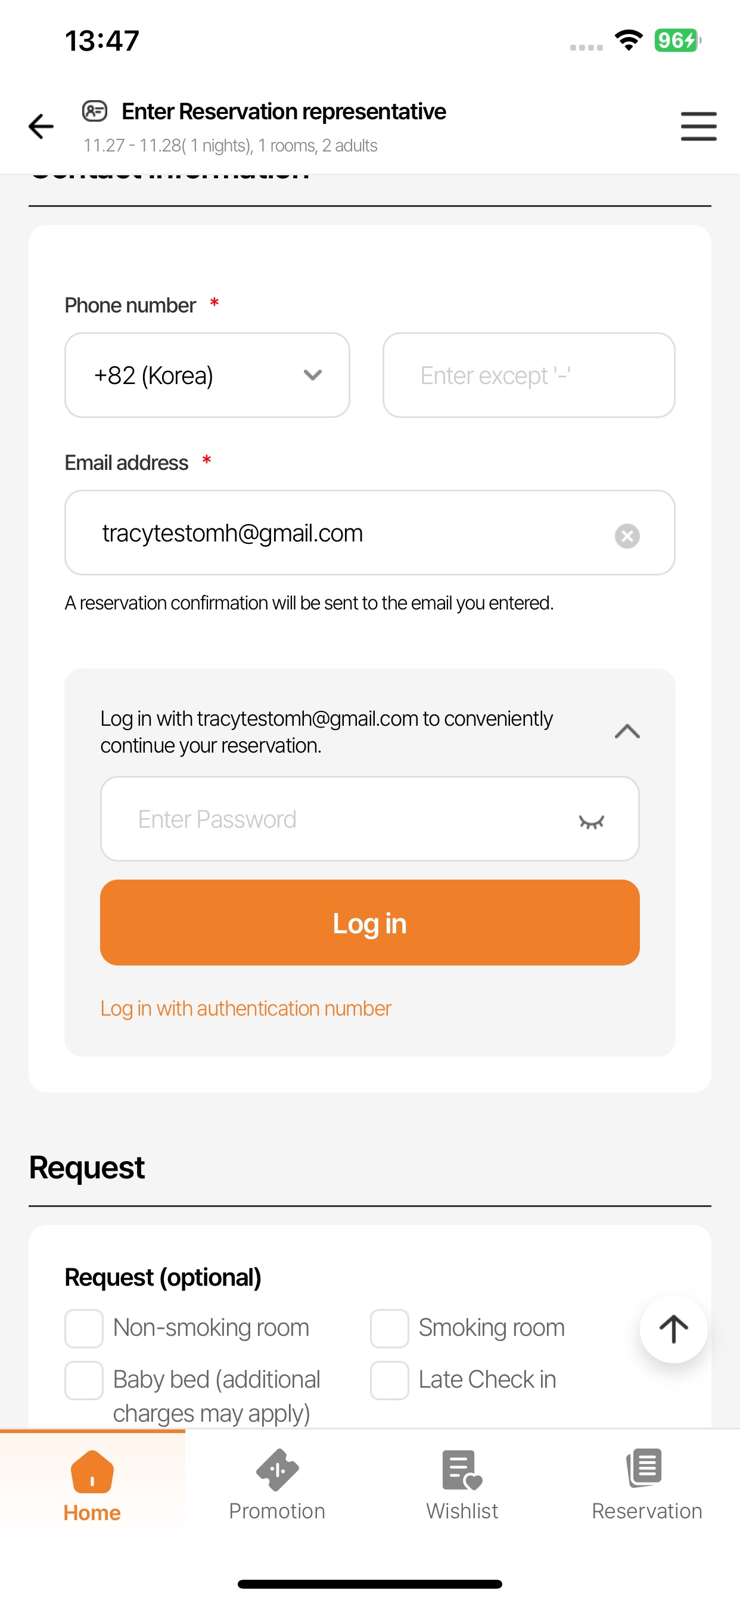Open the Wishlist tab
This screenshot has height=1603, width=740.
pos(462,1486)
